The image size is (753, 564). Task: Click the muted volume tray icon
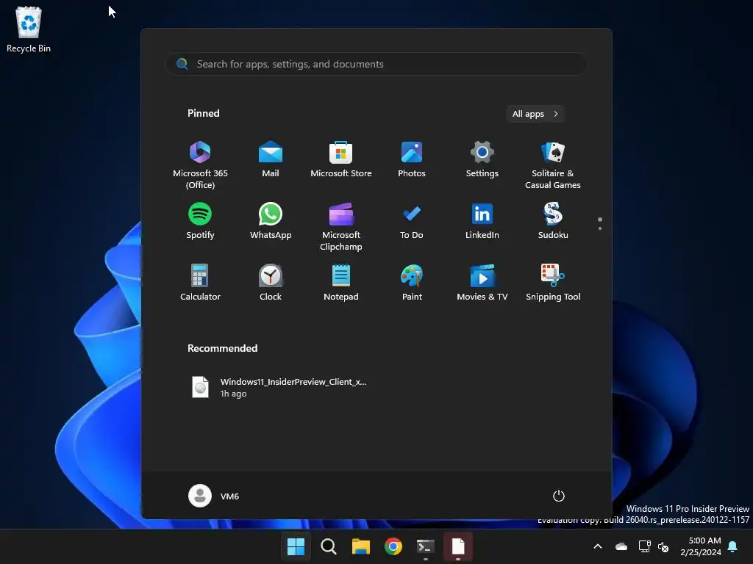coord(663,546)
